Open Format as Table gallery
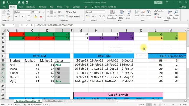This screenshot has height=106, width=189. tap(121, 15)
